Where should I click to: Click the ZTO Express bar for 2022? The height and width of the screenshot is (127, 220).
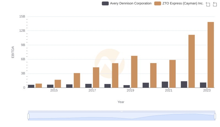191,61
